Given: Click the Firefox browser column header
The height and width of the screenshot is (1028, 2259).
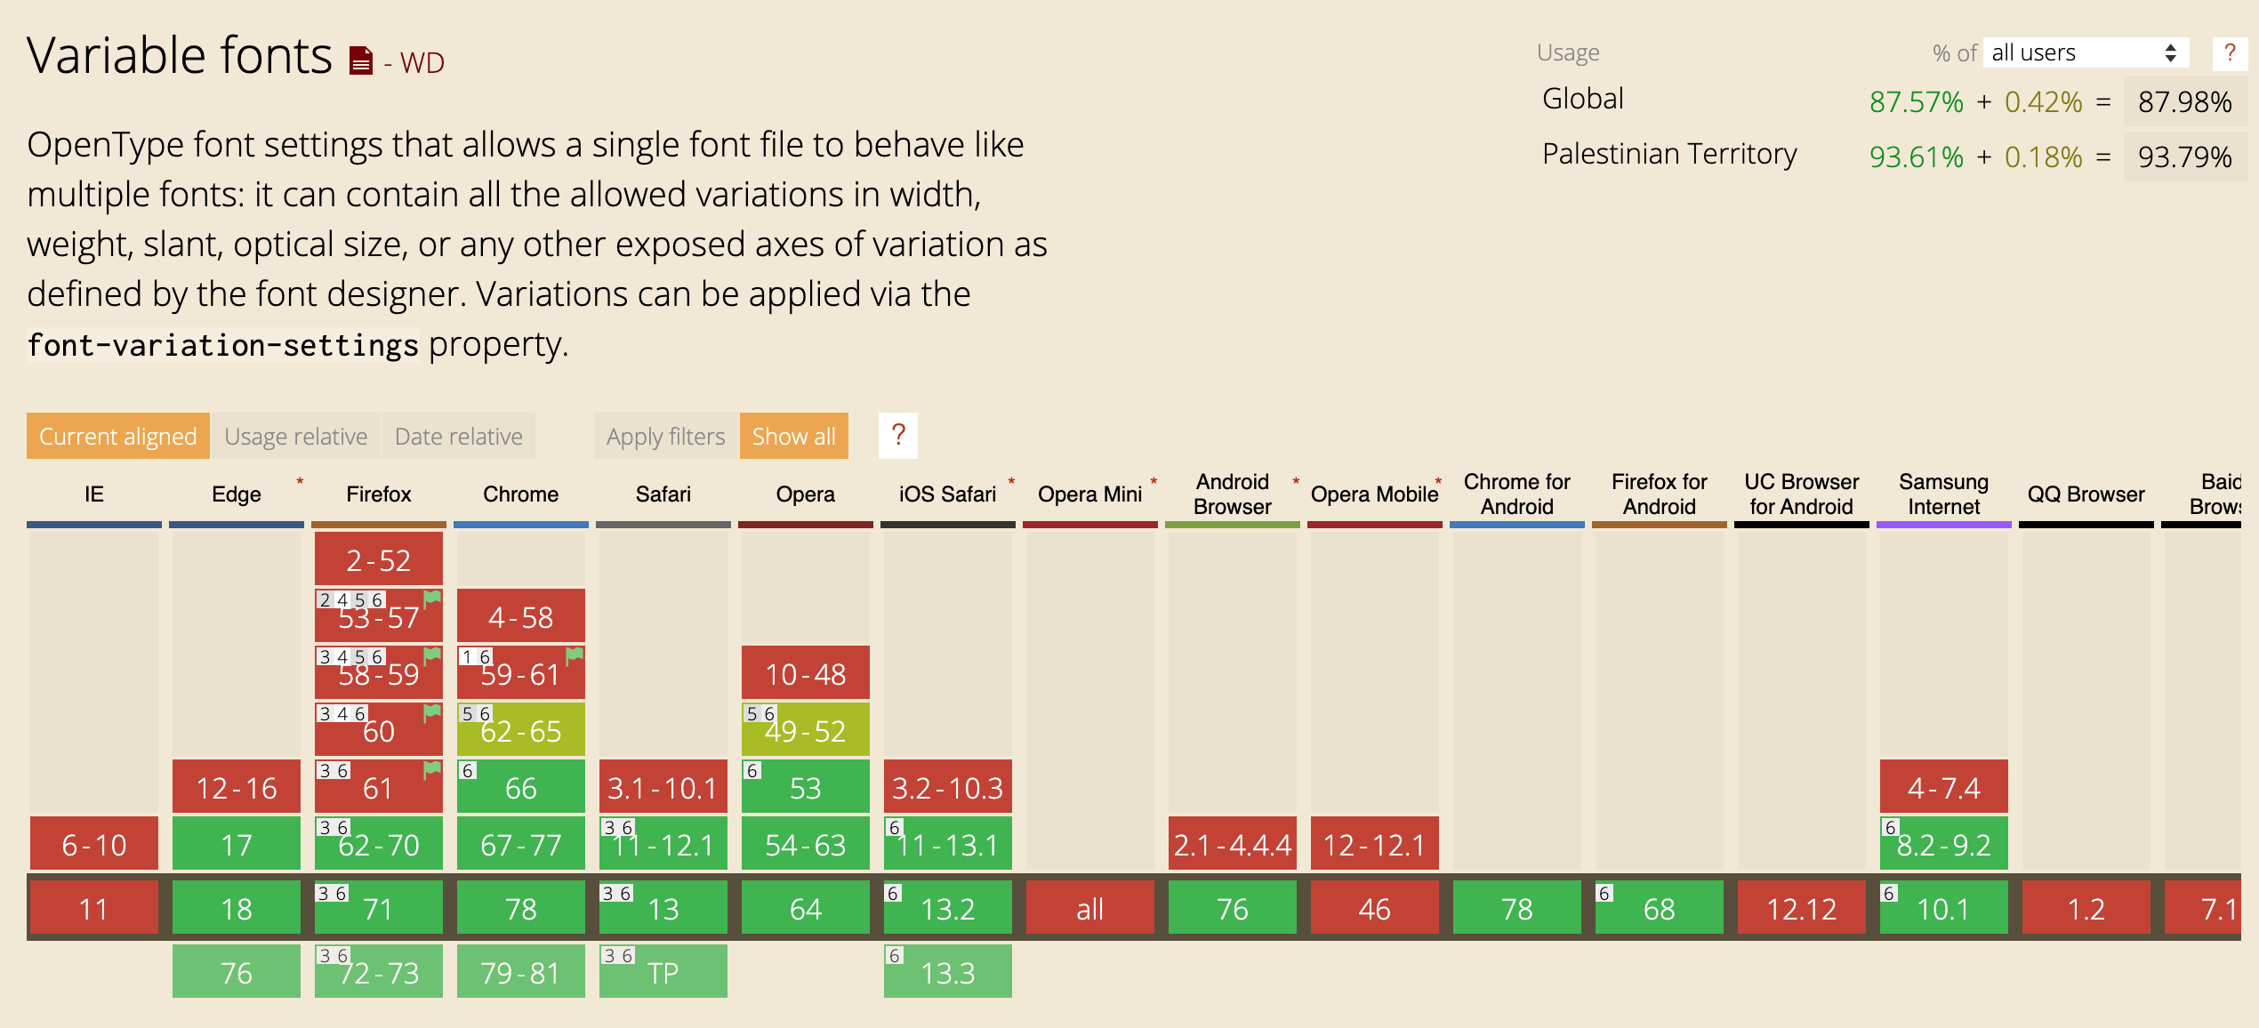Looking at the screenshot, I should 379,494.
